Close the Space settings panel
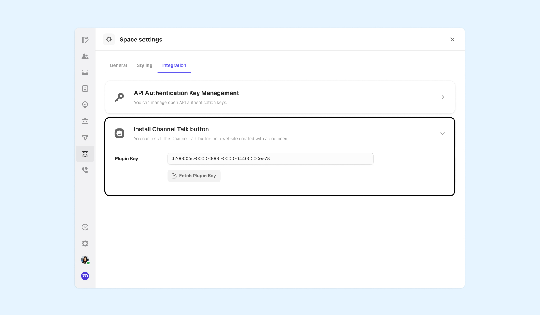 pyautogui.click(x=452, y=39)
